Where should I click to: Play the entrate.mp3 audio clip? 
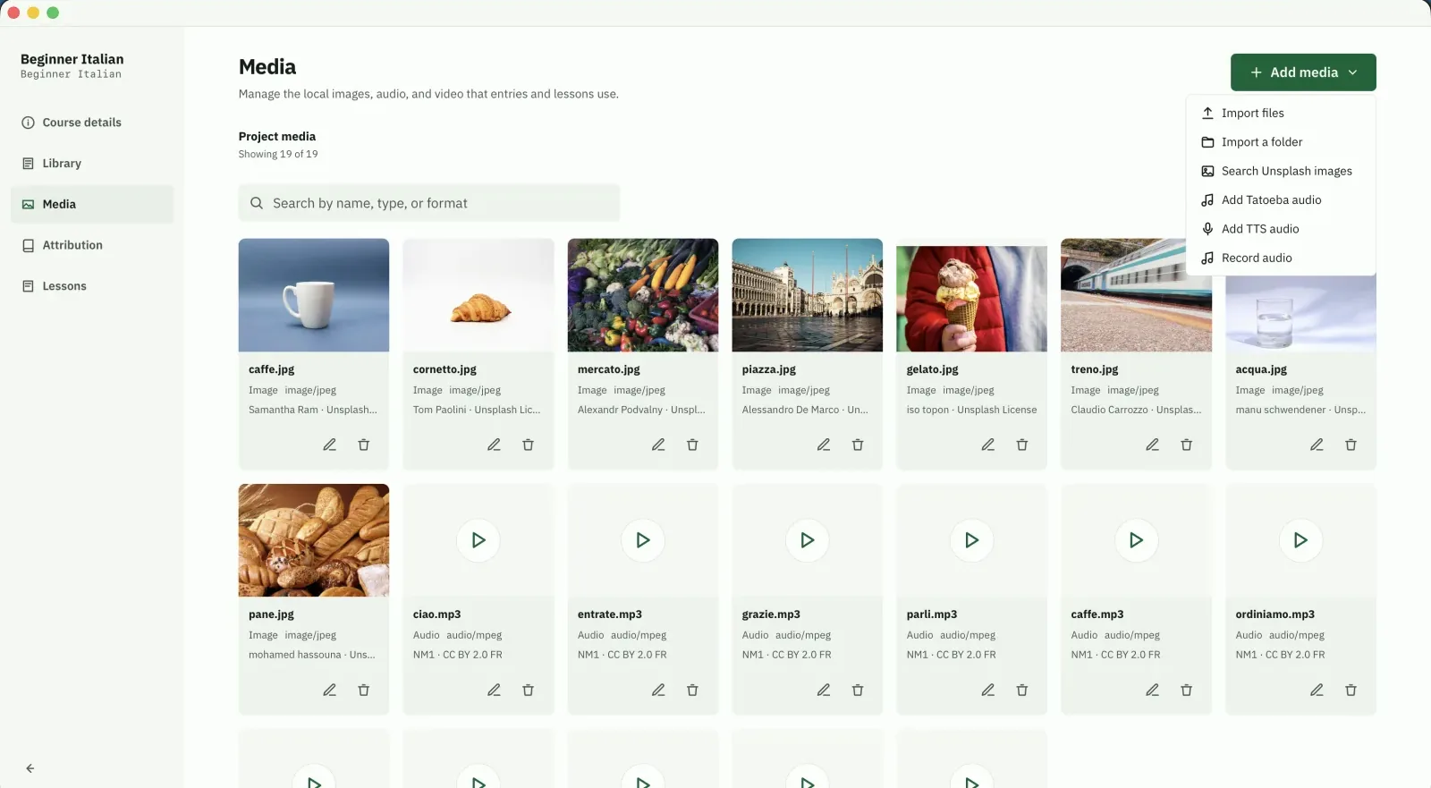pos(643,540)
